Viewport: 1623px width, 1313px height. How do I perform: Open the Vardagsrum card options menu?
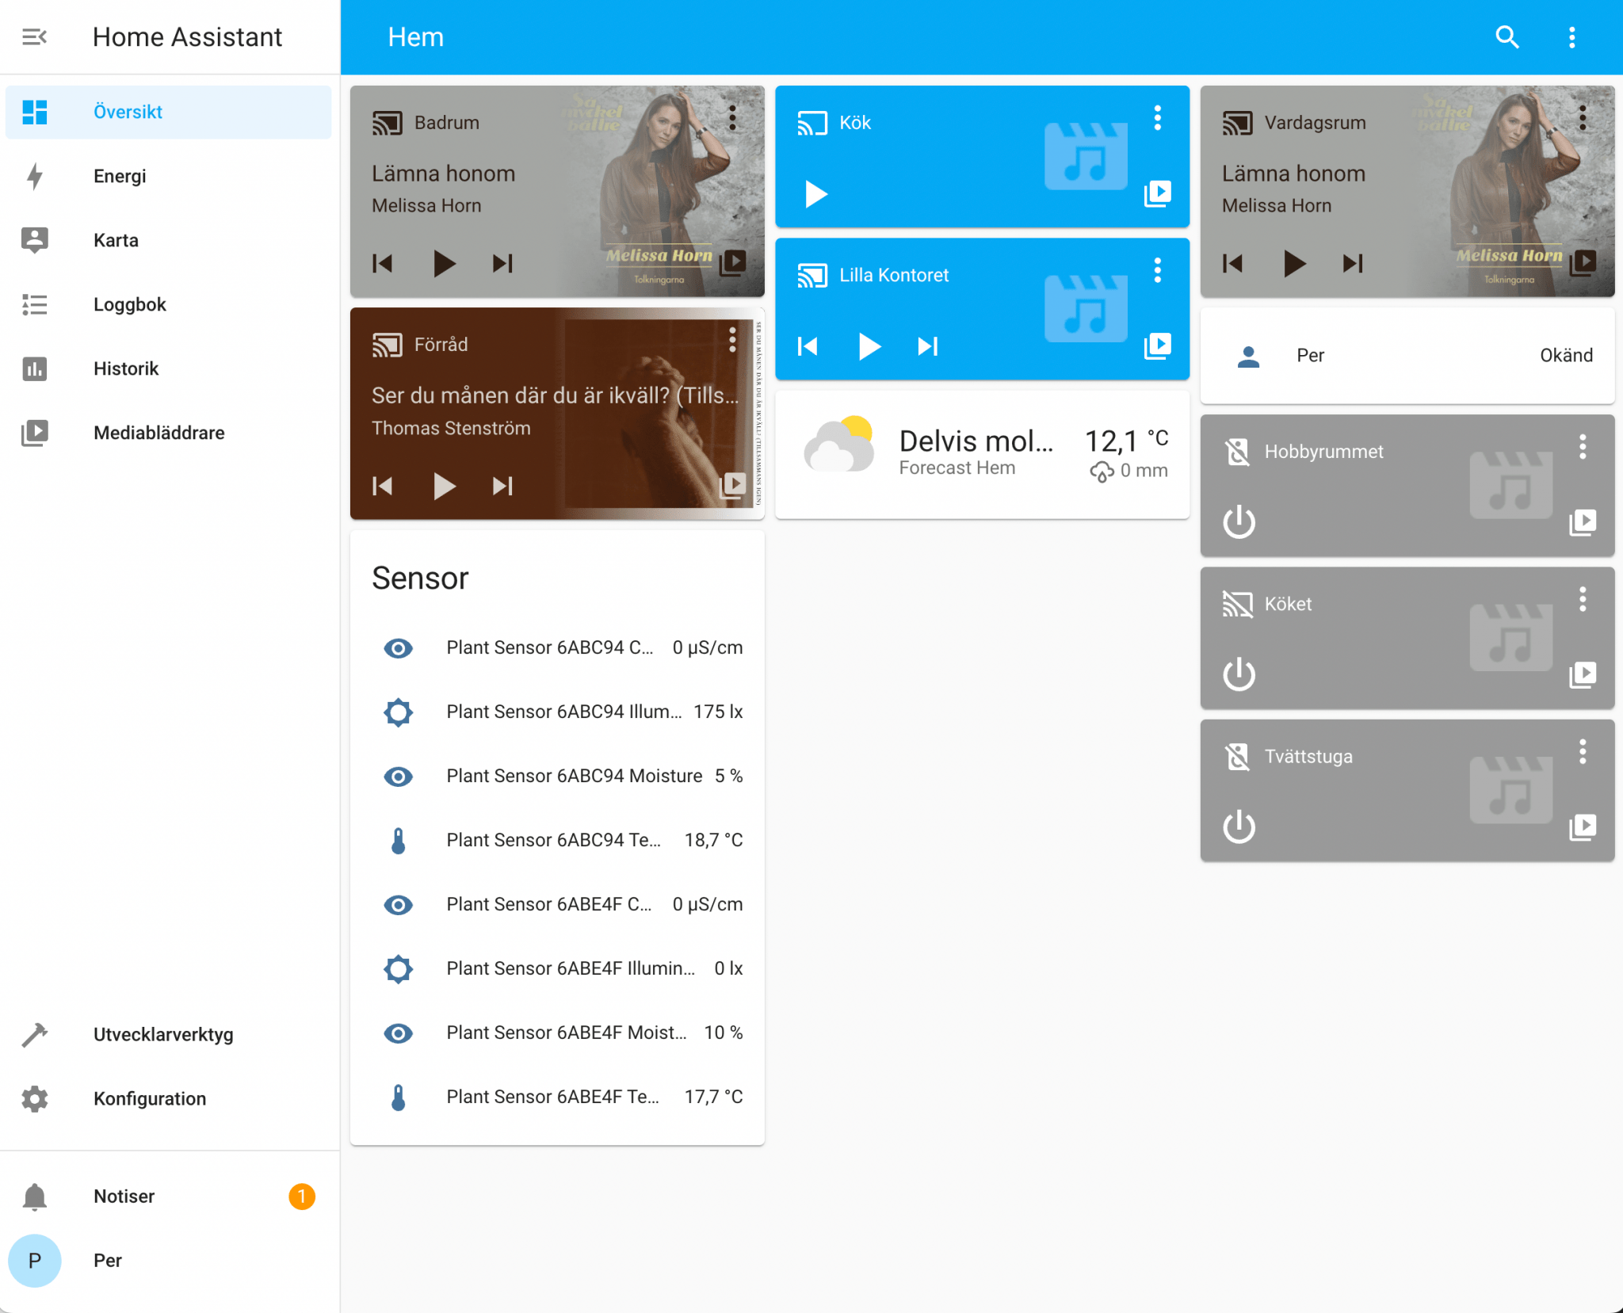(x=1583, y=118)
